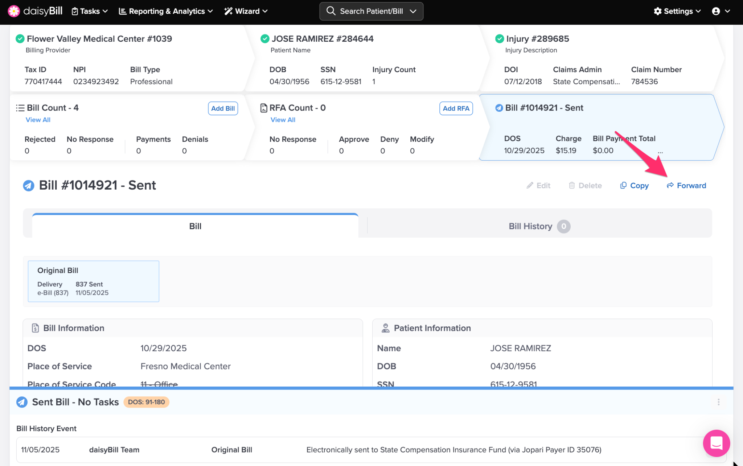Click the Copy bill icon
743x466 pixels.
[x=623, y=185]
